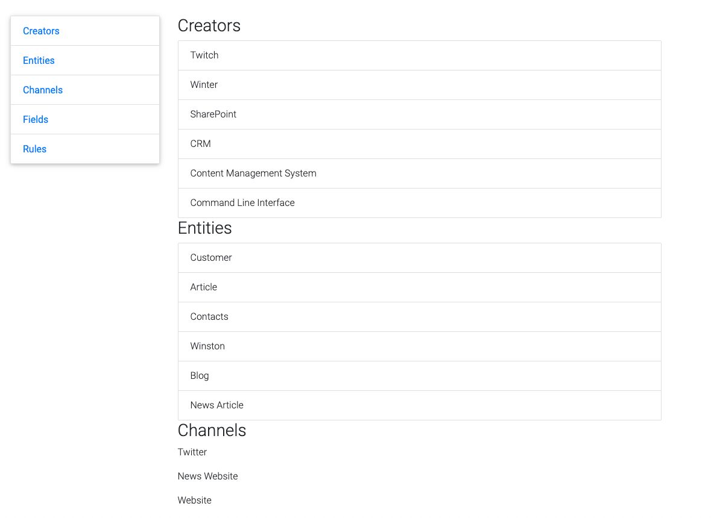Click the Channels section heading
Viewport: 714px width, 518px height.
(212, 430)
